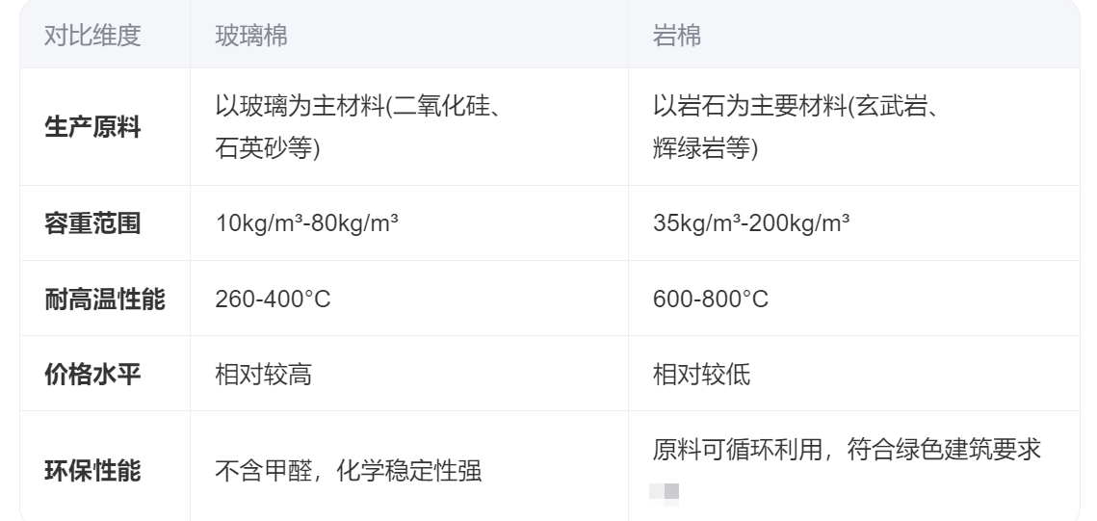Screen dimensions: 1097x521
Task: Click the 生产原料 row label
Action: [93, 127]
